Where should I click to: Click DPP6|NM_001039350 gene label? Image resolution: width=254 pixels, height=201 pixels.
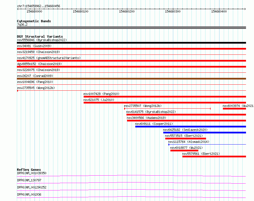click(x=32, y=173)
